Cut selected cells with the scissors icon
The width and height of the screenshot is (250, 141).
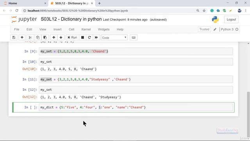[x=30, y=38]
